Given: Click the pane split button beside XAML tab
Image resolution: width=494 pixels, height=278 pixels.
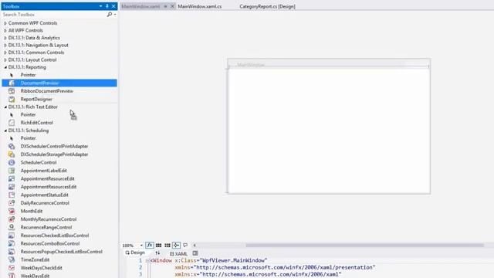Looking at the screenshot, I should pos(195,253).
